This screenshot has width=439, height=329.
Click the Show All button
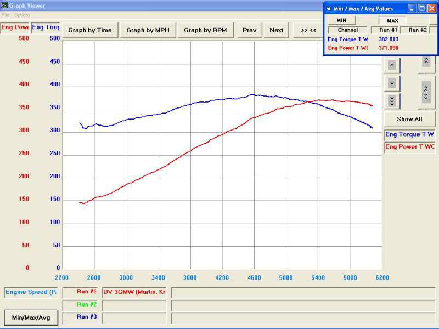[409, 119]
